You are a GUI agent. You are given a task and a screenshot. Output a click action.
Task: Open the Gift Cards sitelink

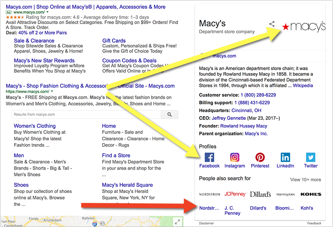pyautogui.click(x=114, y=41)
